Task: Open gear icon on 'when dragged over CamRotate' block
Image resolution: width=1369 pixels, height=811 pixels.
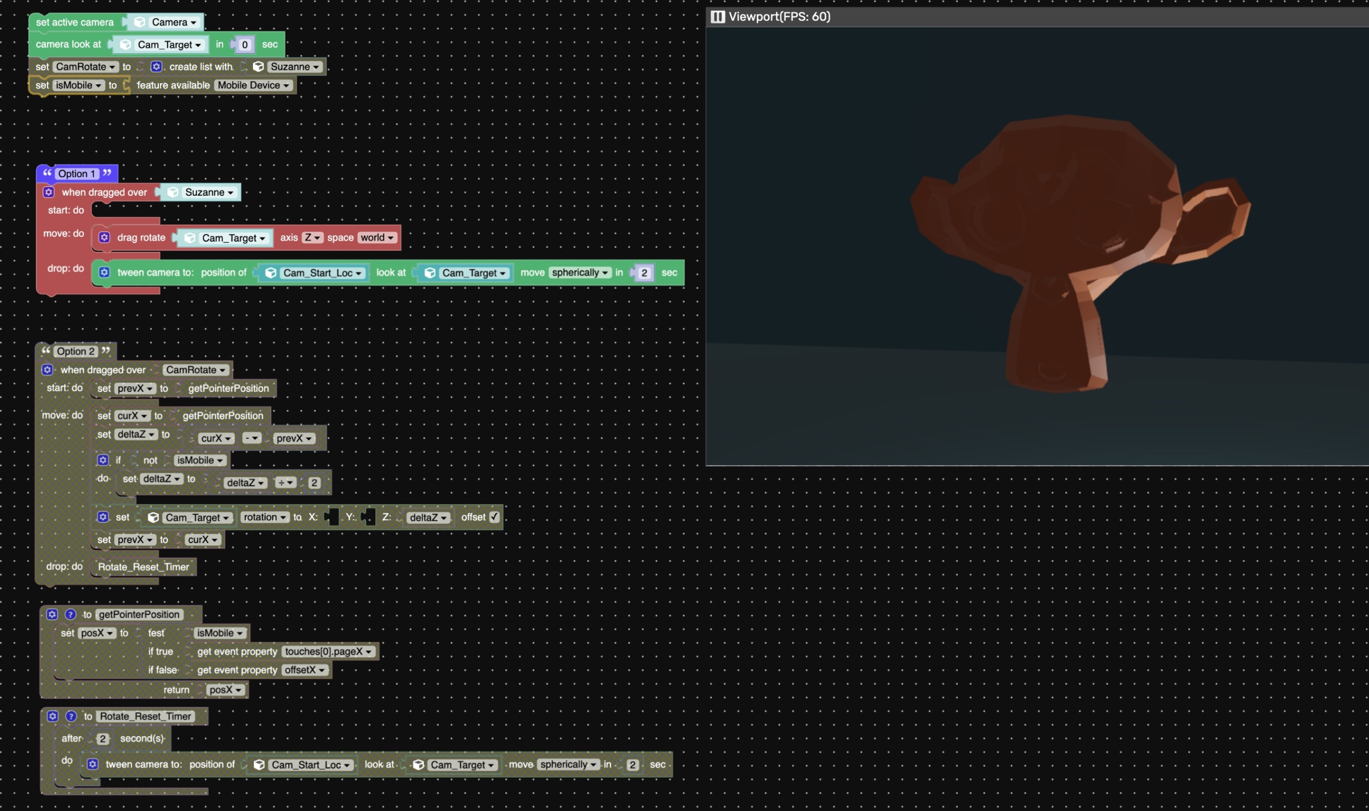Action: click(x=48, y=370)
